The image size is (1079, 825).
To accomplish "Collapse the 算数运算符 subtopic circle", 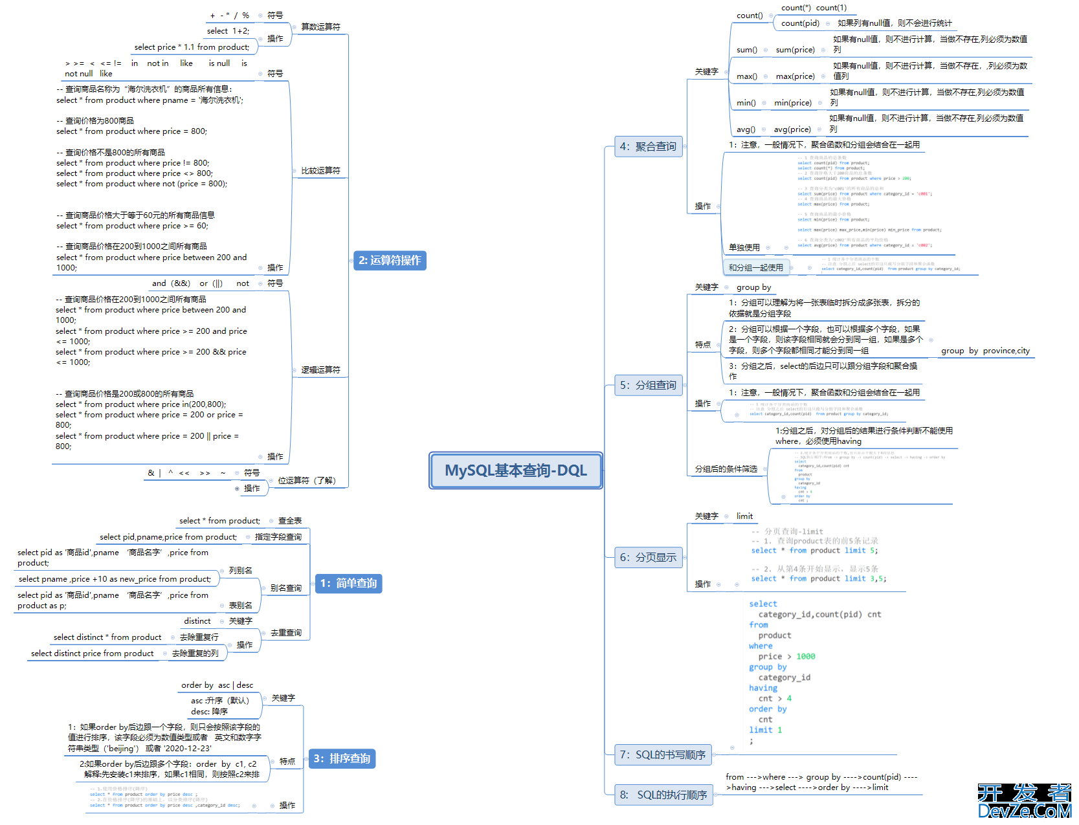I will pos(294,27).
